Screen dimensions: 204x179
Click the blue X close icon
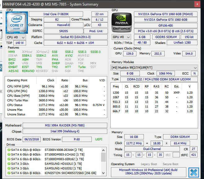[x=194, y=172]
